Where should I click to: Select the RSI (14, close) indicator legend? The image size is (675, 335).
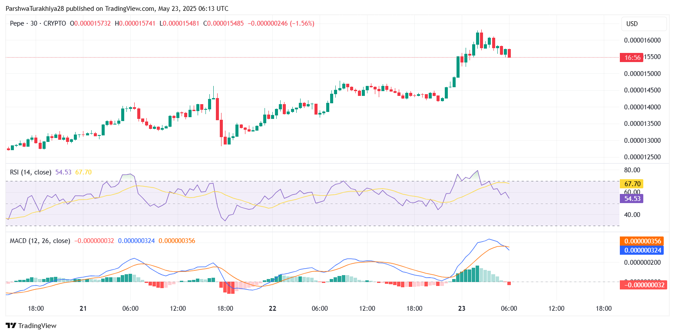31,172
